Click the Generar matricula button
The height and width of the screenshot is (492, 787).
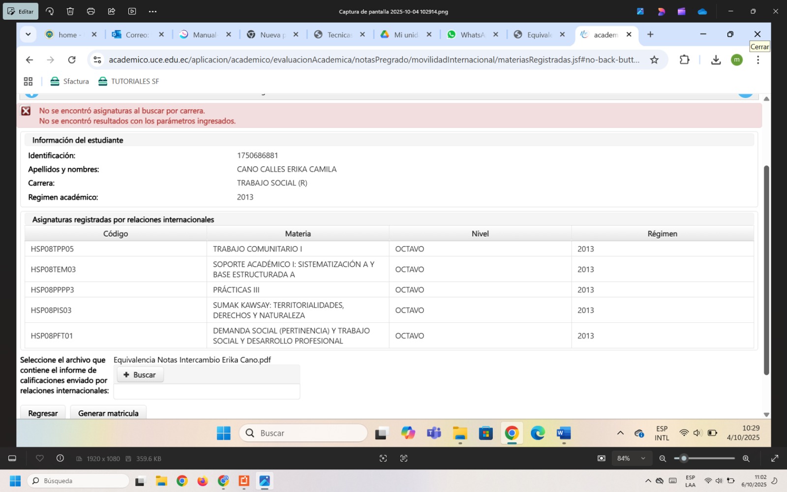(x=108, y=413)
